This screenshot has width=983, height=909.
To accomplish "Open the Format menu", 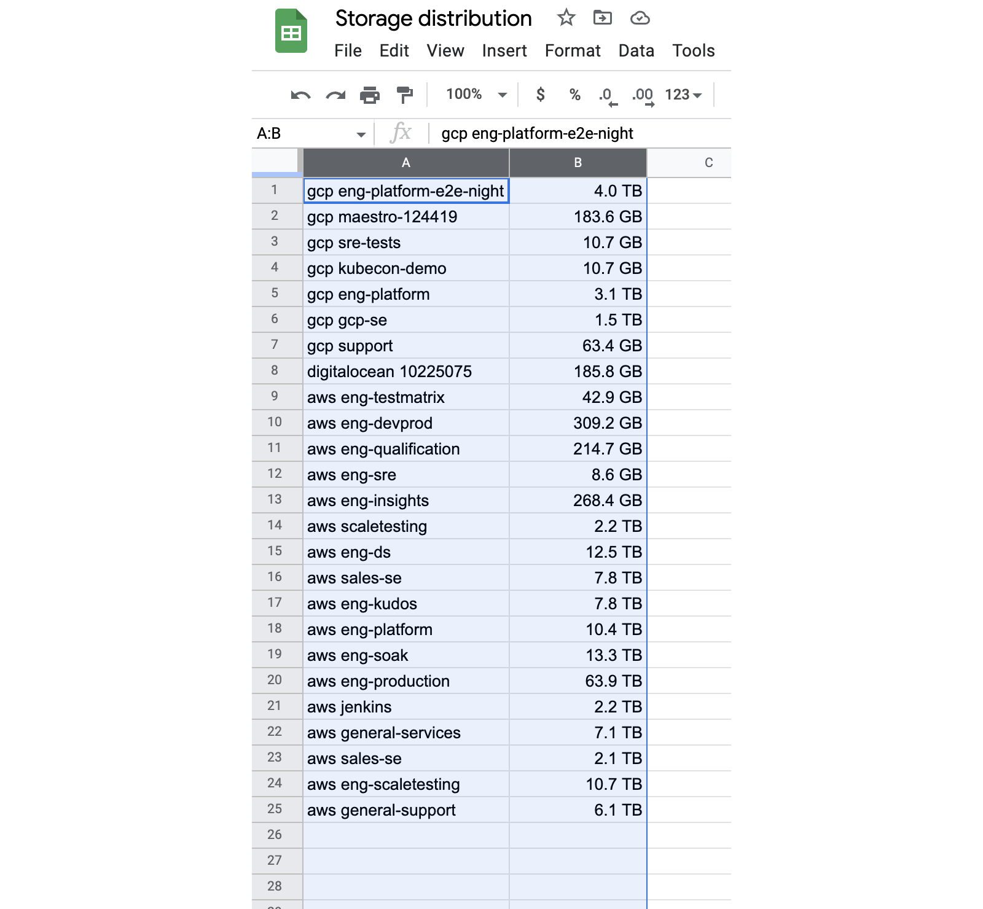I will [573, 50].
